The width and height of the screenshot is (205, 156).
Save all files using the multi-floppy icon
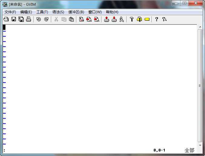(21, 19)
